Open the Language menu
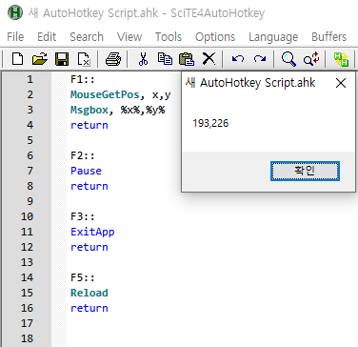Screen dimensions: 358x347 tap(273, 37)
